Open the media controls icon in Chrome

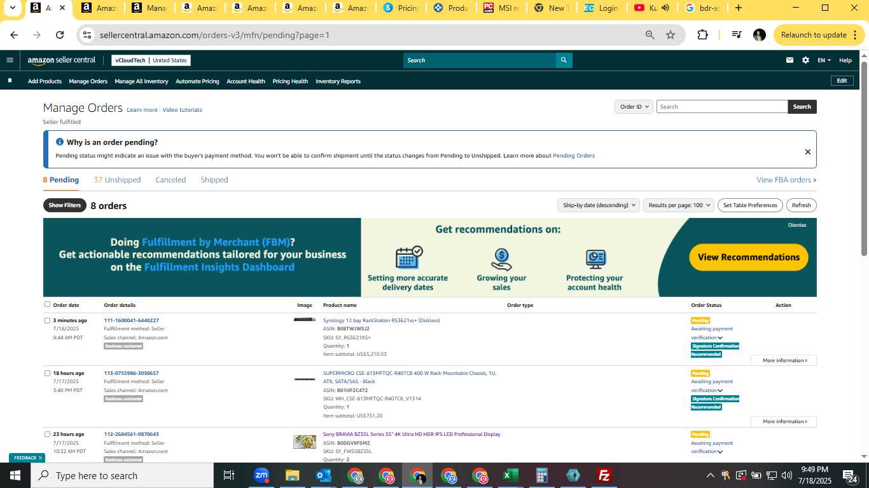(x=736, y=35)
